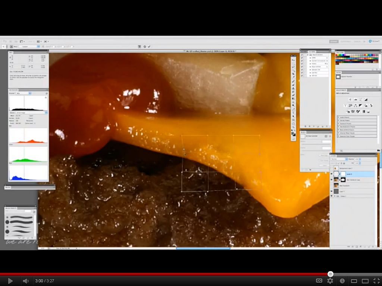Select the Masks panel tab

[303, 132]
